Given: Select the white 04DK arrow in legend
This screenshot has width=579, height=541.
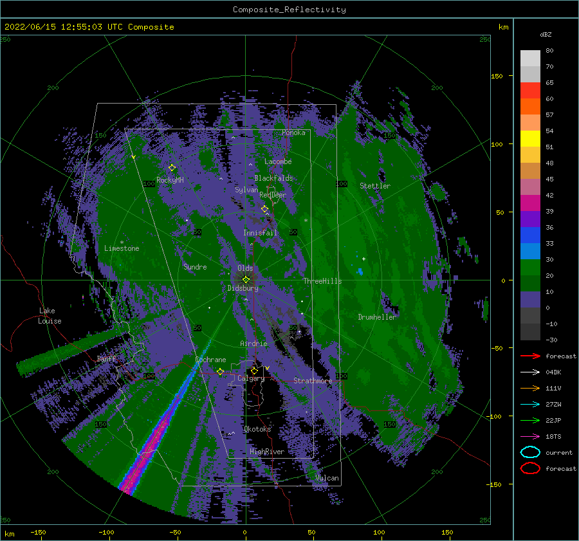Looking at the screenshot, I should point(530,372).
